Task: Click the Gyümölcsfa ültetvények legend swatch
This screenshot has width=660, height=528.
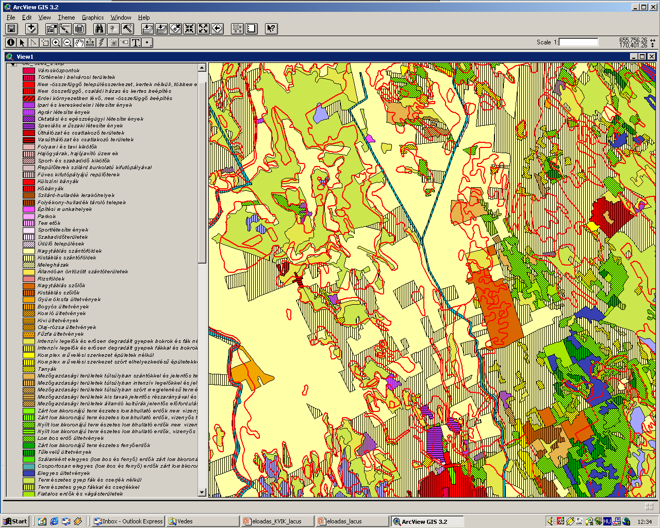Action: coord(29,300)
